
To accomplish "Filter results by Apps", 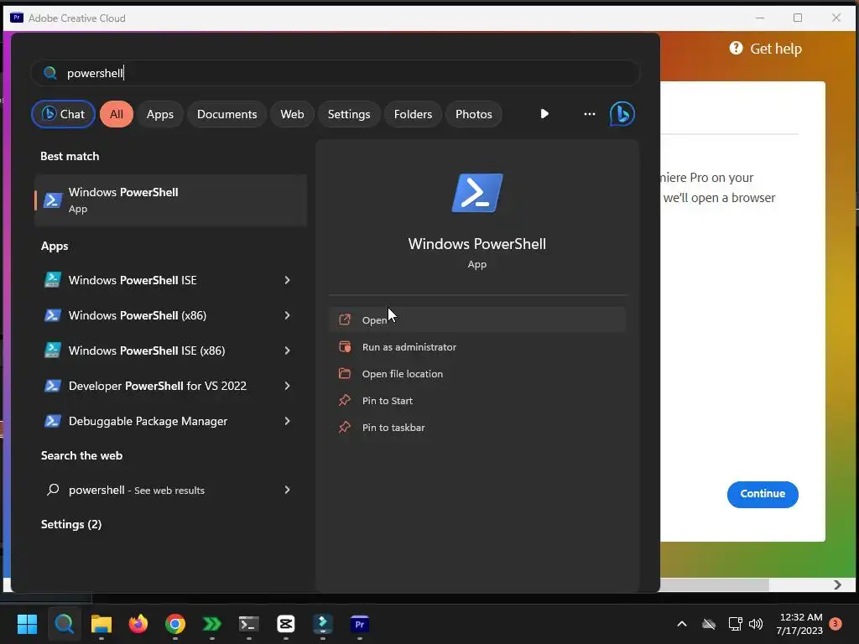I will click(160, 114).
